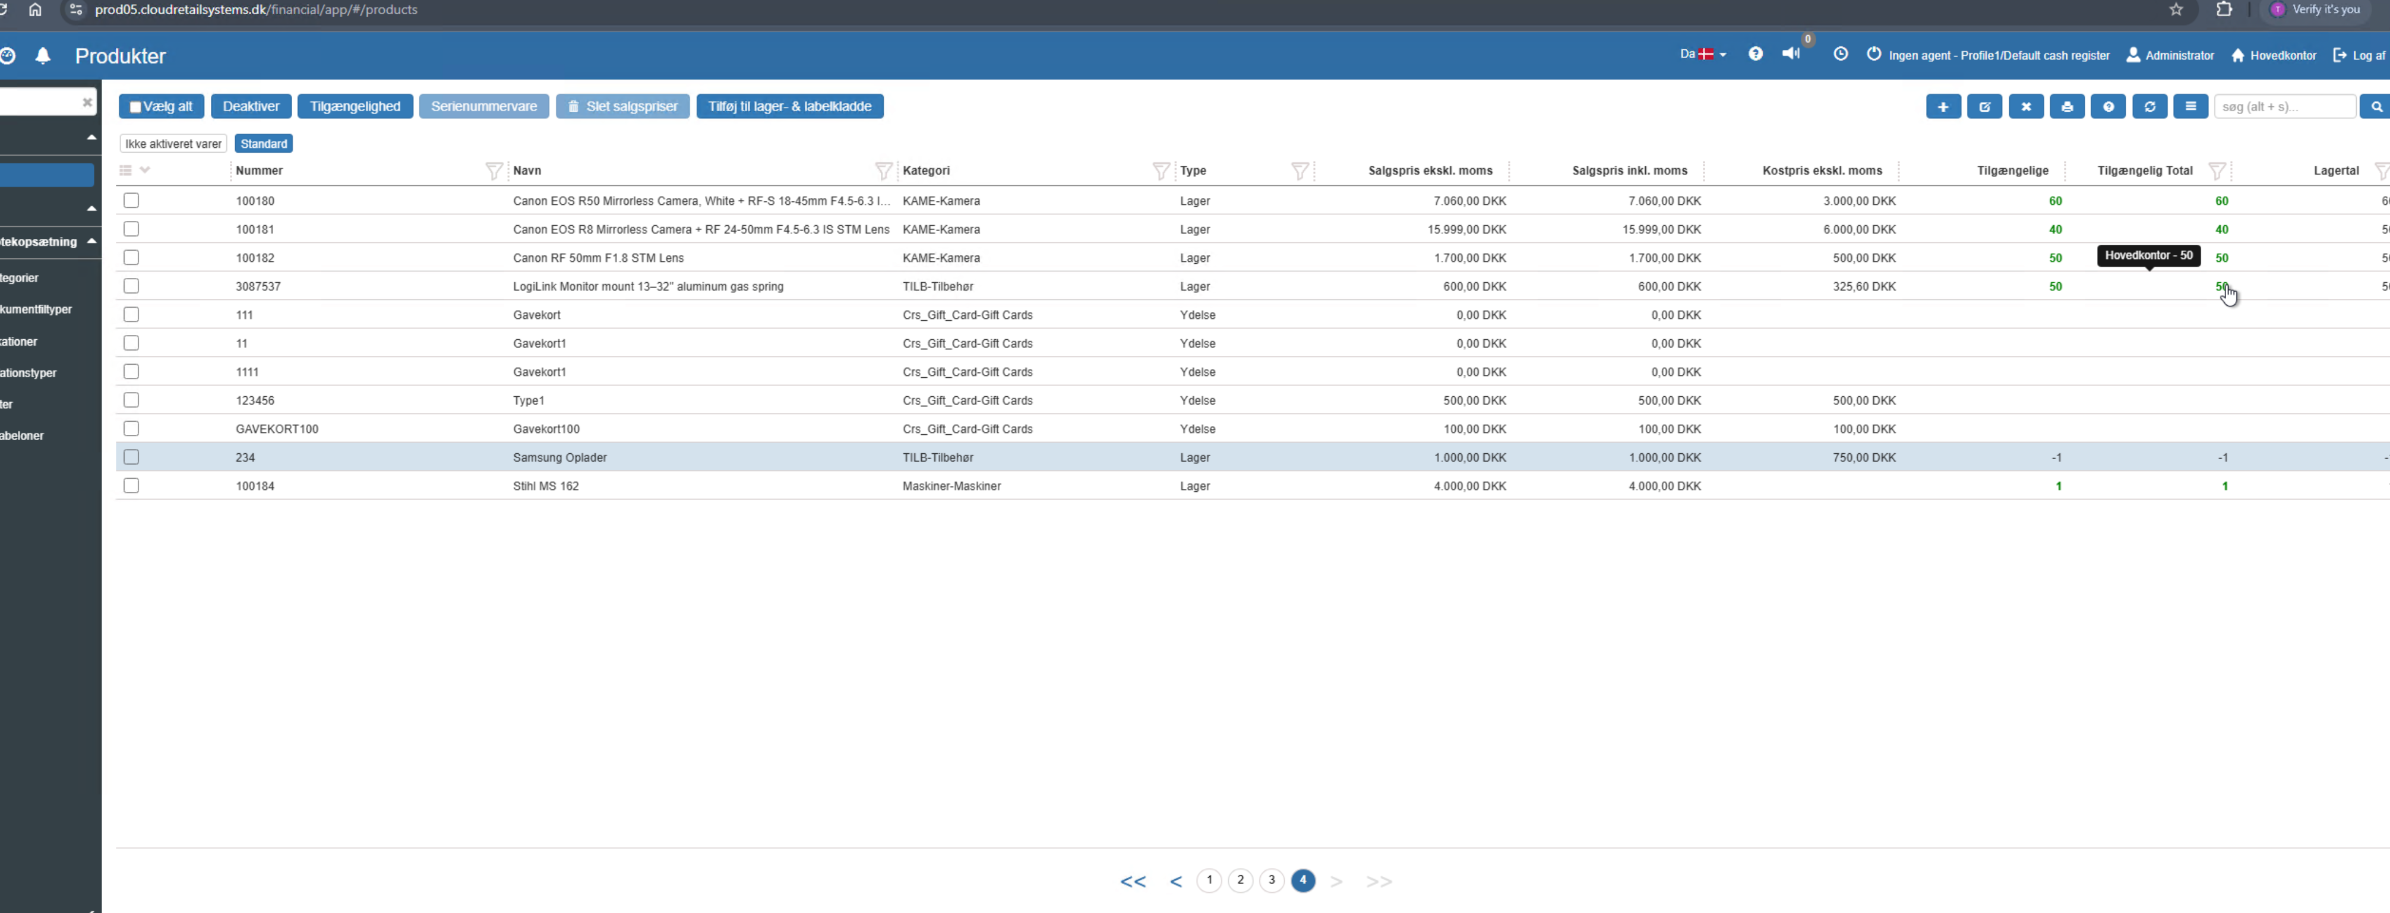Image resolution: width=2390 pixels, height=913 pixels.
Task: Click the filter icon on the Navn column
Action: tap(883, 170)
